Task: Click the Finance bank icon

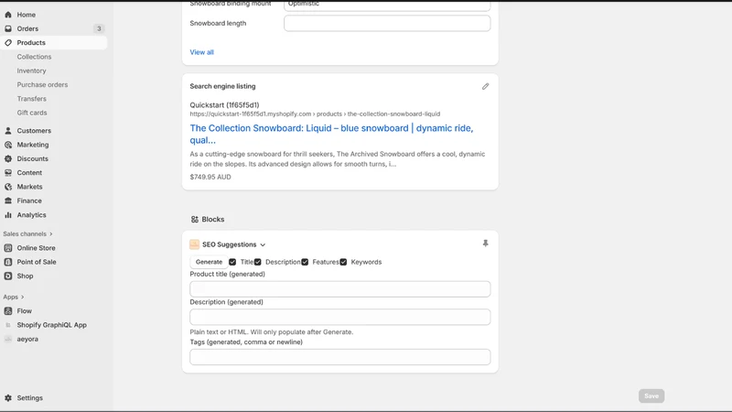Action: point(8,201)
